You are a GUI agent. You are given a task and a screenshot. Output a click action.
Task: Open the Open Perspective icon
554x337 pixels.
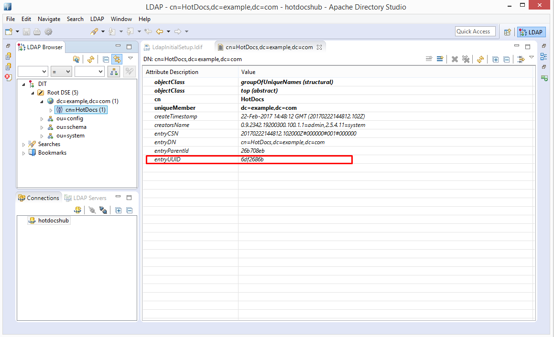508,32
